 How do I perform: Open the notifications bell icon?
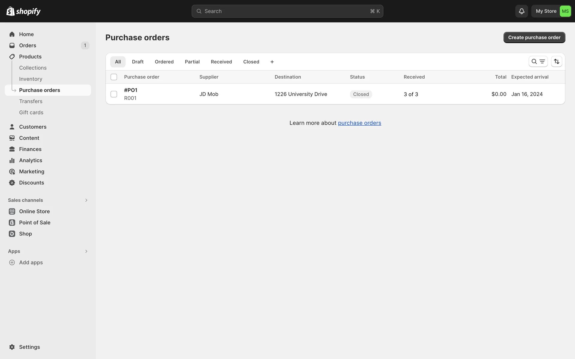521,11
